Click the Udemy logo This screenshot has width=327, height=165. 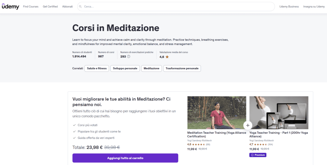point(11,7)
